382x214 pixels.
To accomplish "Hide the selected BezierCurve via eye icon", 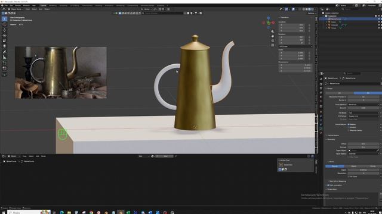I will [x=378, y=19].
